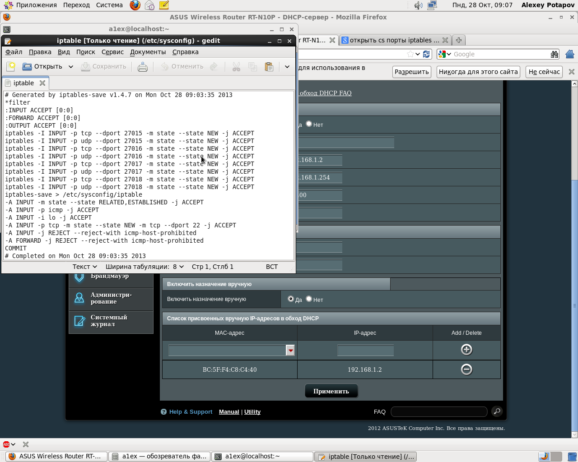Select Нет for manual assignment
Viewport: 578px width, 462px height.
click(x=309, y=299)
